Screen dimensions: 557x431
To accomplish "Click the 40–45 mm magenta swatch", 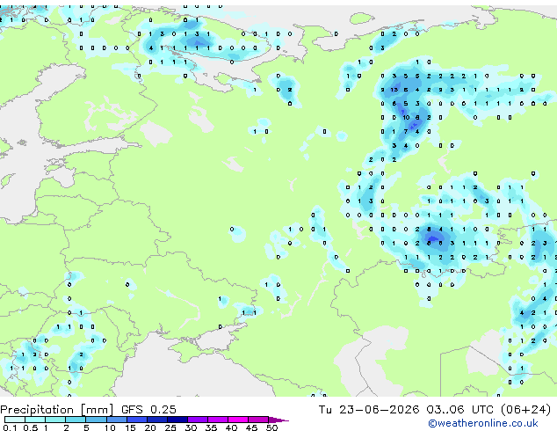I will [238, 420].
